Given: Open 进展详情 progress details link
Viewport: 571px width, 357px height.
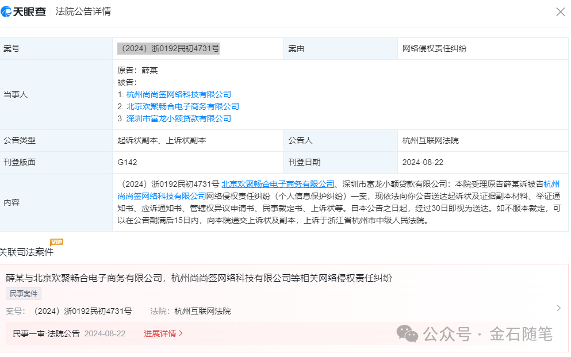Looking at the screenshot, I should pyautogui.click(x=163, y=333).
